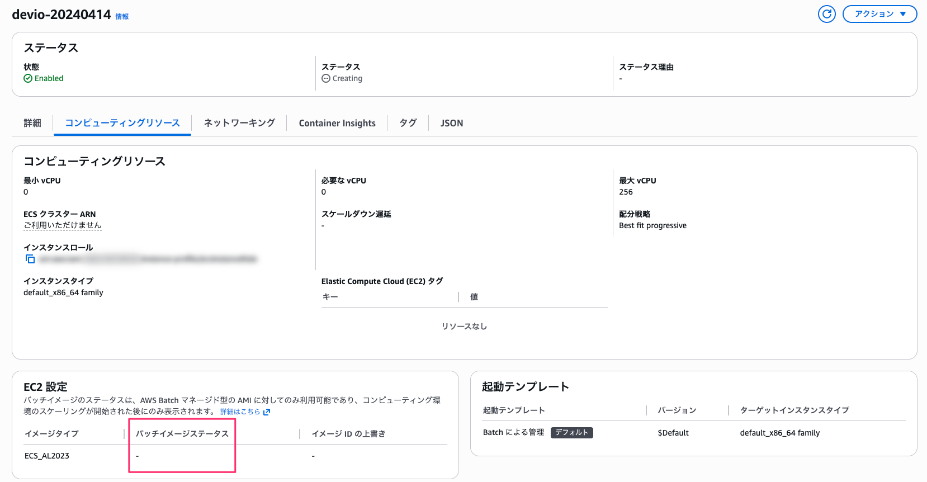927x482 pixels.
Task: Click the $Default version cell
Action: point(673,433)
